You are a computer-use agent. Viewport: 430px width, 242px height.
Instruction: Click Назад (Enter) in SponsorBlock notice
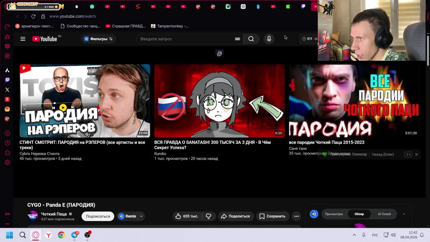(x=383, y=155)
